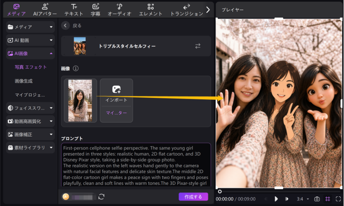This screenshot has width=344, height=206.
Task: Select 写真 エフェクト in sidebar
Action: (x=31, y=67)
